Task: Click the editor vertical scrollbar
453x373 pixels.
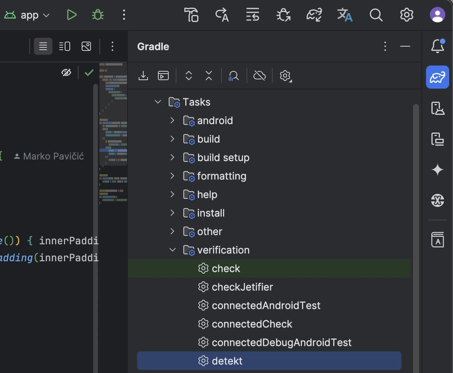Action: tap(96, 228)
